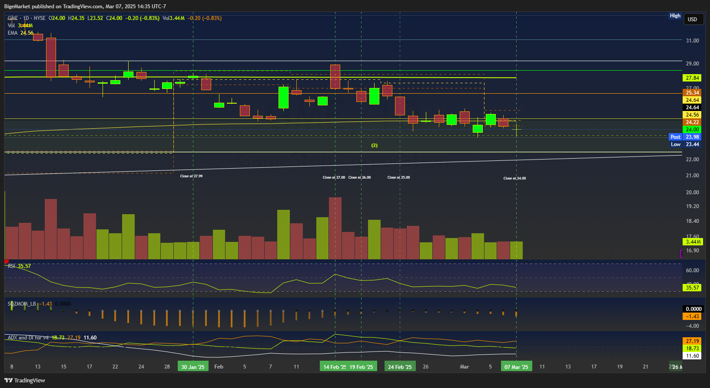Screen dimensions: 710x388
Task: Click the 29.00 price axis tick
Action: pos(692,64)
